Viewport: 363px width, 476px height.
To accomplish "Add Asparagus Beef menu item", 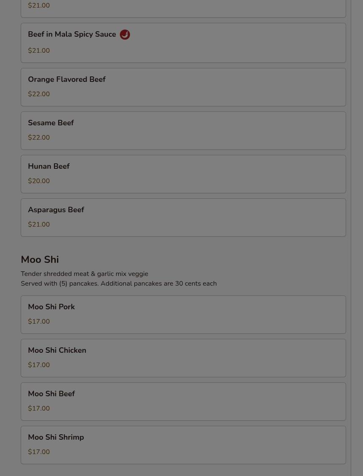I will click(183, 217).
